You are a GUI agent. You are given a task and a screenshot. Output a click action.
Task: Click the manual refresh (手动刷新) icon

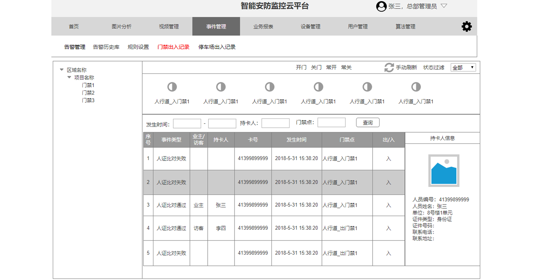pyautogui.click(x=389, y=67)
